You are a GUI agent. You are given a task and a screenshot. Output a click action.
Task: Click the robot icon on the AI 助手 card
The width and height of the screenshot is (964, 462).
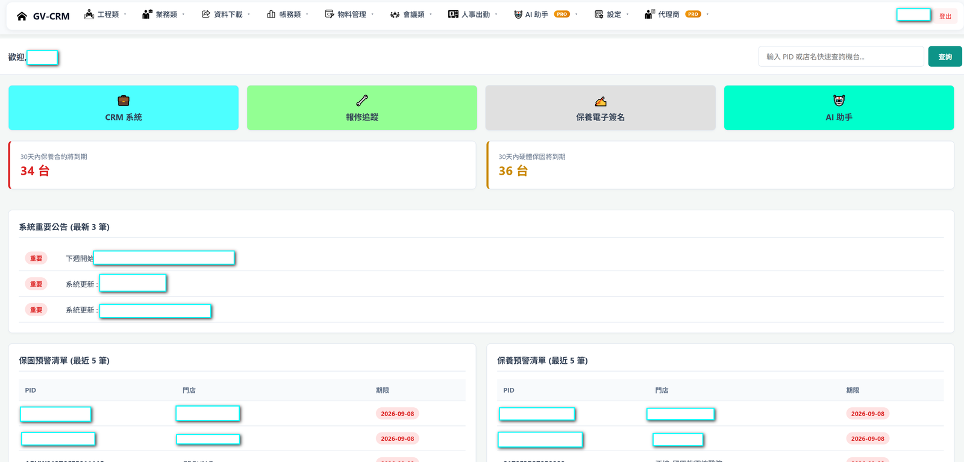point(839,101)
